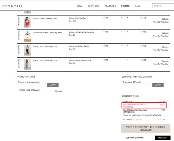Remove the Gigi Carrot Leg Jeans
Screen dimensions: 174x141
click(x=165, y=33)
